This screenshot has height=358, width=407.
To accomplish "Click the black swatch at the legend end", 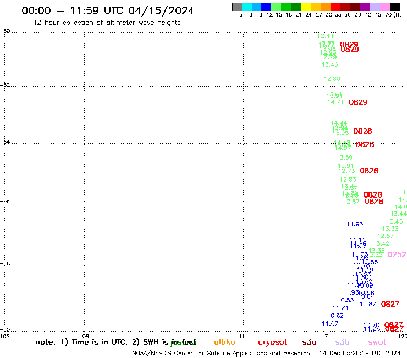I will [395, 7].
